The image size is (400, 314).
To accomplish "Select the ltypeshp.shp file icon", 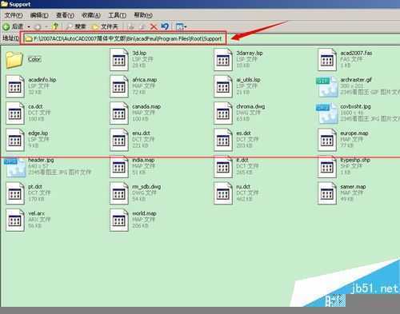I will 327,167.
